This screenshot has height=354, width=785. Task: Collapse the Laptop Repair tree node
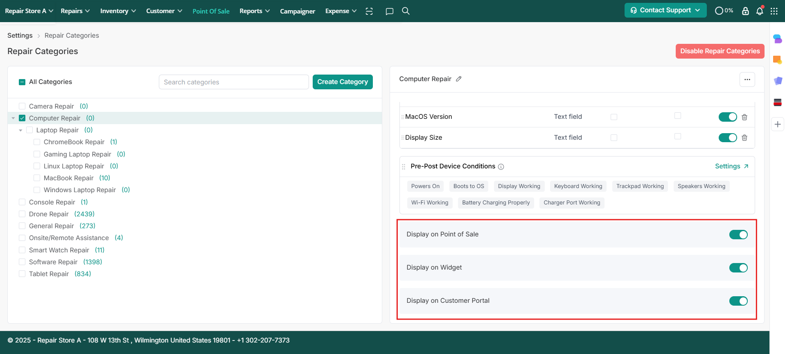coord(20,130)
